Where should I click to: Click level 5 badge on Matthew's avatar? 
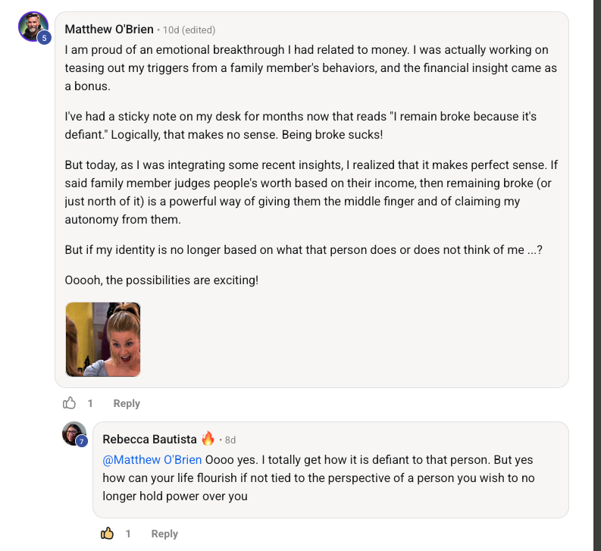click(x=45, y=37)
